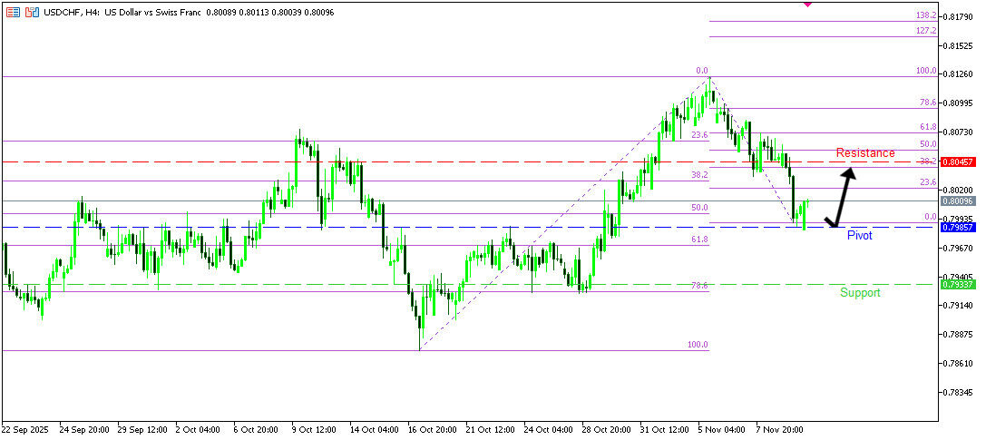Click the 5 Nov 04:00 time axis label

click(723, 428)
